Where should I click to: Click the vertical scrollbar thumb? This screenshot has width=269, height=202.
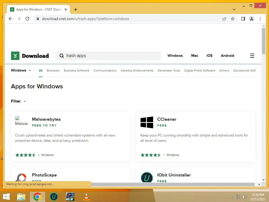pos(263,41)
